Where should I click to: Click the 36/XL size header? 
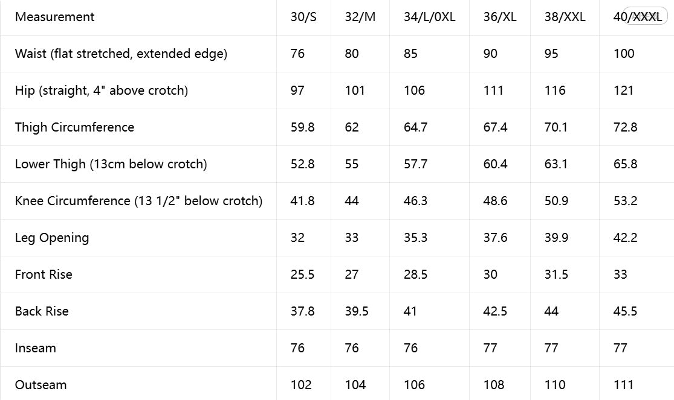coord(500,17)
